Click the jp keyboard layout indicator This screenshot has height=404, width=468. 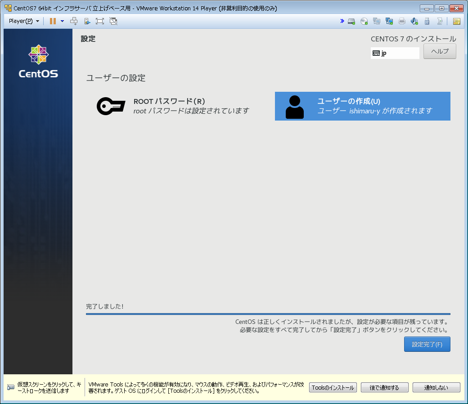point(395,53)
